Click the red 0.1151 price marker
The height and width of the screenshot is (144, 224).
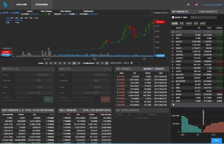click(x=160, y=22)
